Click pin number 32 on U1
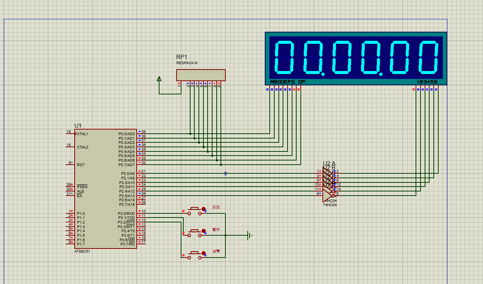Image resolution: width=483 pixels, height=284 pixels. pyautogui.click(x=144, y=163)
